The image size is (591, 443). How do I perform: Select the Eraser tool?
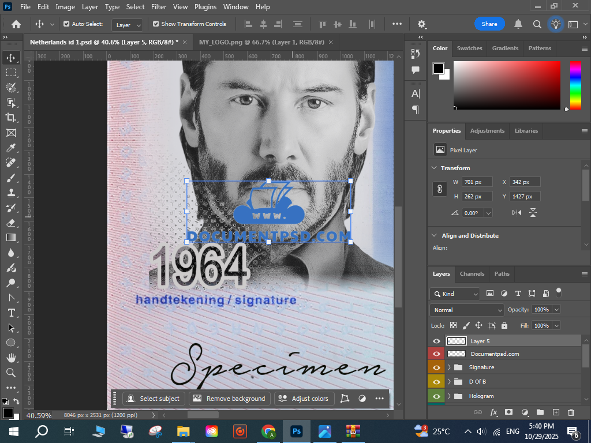coord(11,223)
